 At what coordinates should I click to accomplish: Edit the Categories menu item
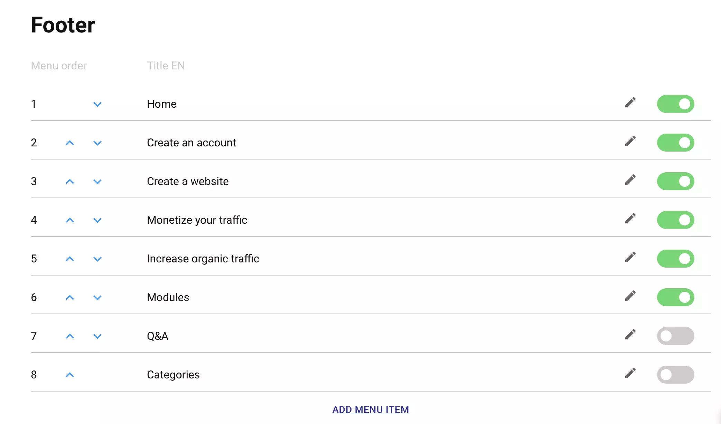pyautogui.click(x=630, y=373)
